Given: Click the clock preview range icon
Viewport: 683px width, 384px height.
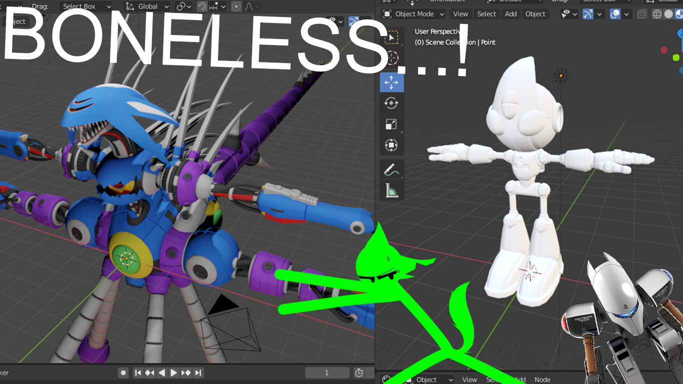Looking at the screenshot, I should (x=359, y=372).
